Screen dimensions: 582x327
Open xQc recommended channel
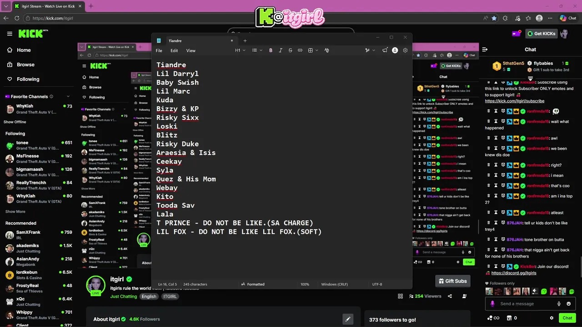38,302
